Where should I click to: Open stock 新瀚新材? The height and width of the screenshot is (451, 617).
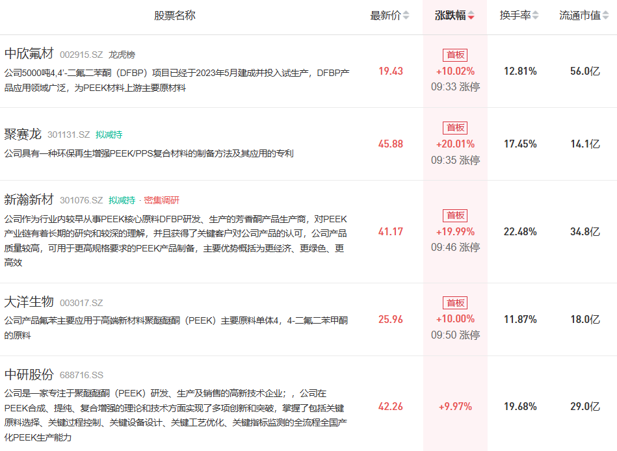coord(29,200)
